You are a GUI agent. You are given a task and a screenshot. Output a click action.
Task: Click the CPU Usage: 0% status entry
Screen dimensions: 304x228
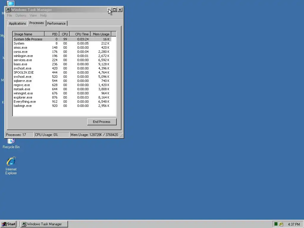click(52, 135)
